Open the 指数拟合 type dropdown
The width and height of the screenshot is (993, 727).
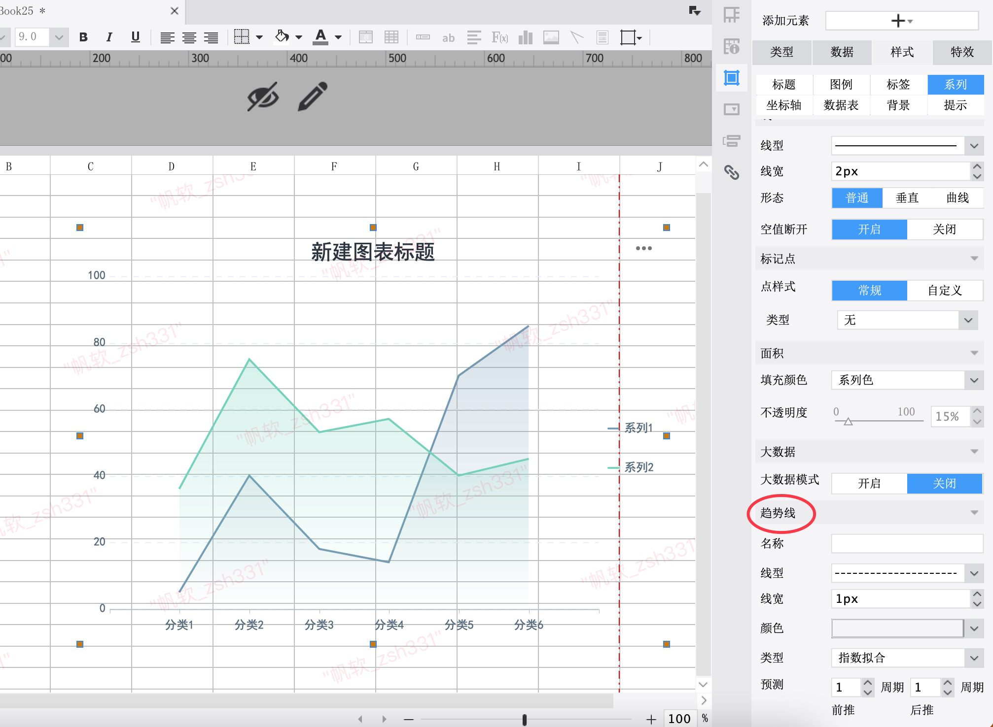(x=974, y=658)
